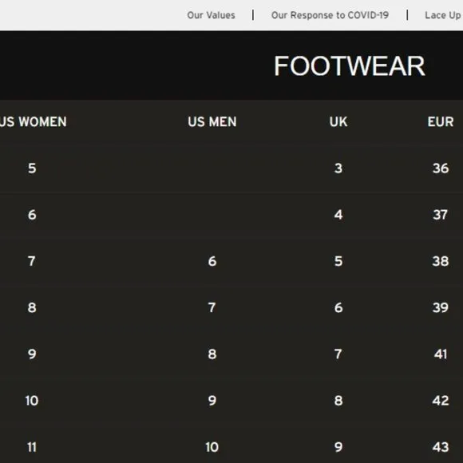Select EUR size 39 cell
The image size is (463, 463).
click(x=441, y=307)
